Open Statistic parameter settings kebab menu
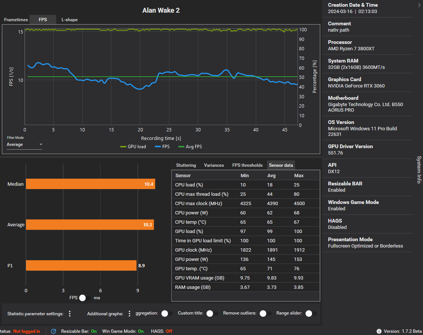This screenshot has width=423, height=335. point(70,313)
